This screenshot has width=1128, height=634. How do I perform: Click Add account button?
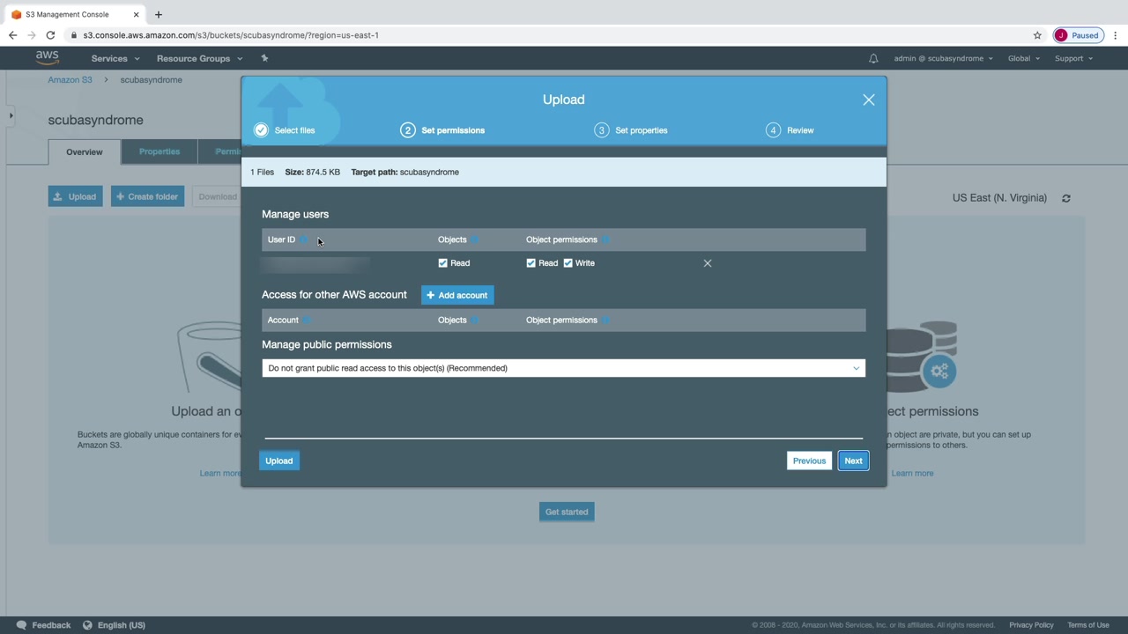point(457,295)
